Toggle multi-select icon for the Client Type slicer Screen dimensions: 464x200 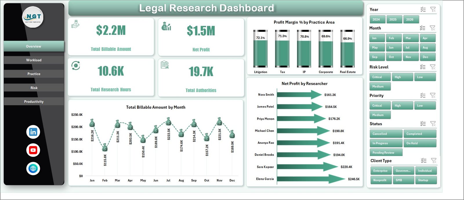coord(424,161)
